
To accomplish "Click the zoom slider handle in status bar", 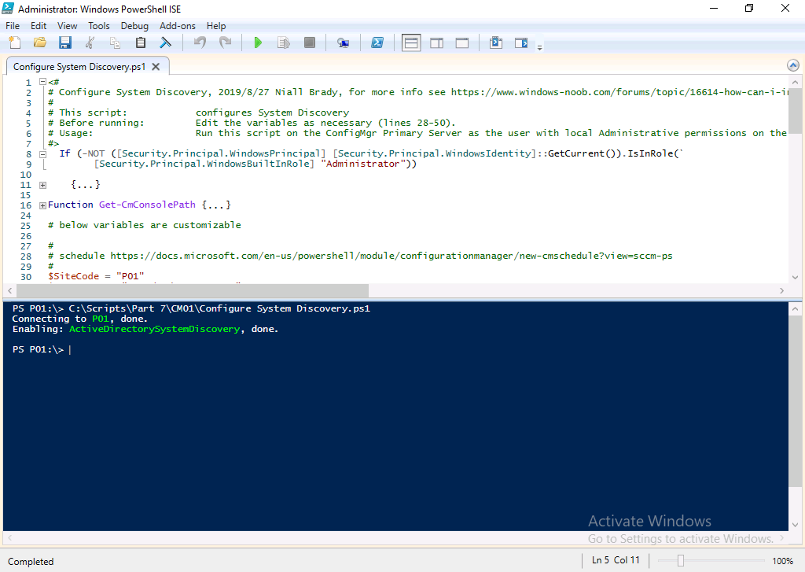I will click(681, 560).
